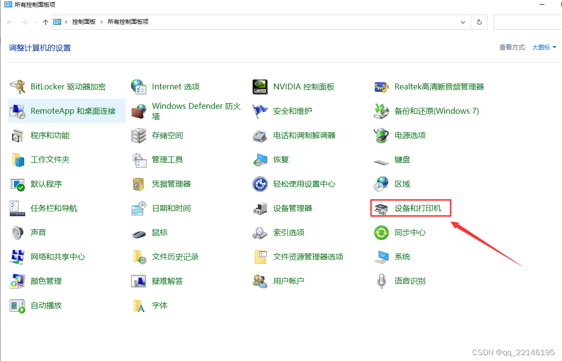Expand the recent locations dropdown arrow
Screen dimensions: 562x361
click(35, 22)
